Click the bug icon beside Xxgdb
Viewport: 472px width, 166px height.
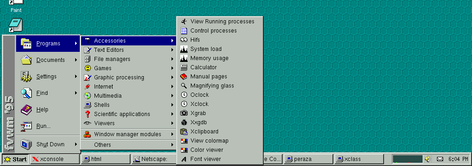(184, 122)
